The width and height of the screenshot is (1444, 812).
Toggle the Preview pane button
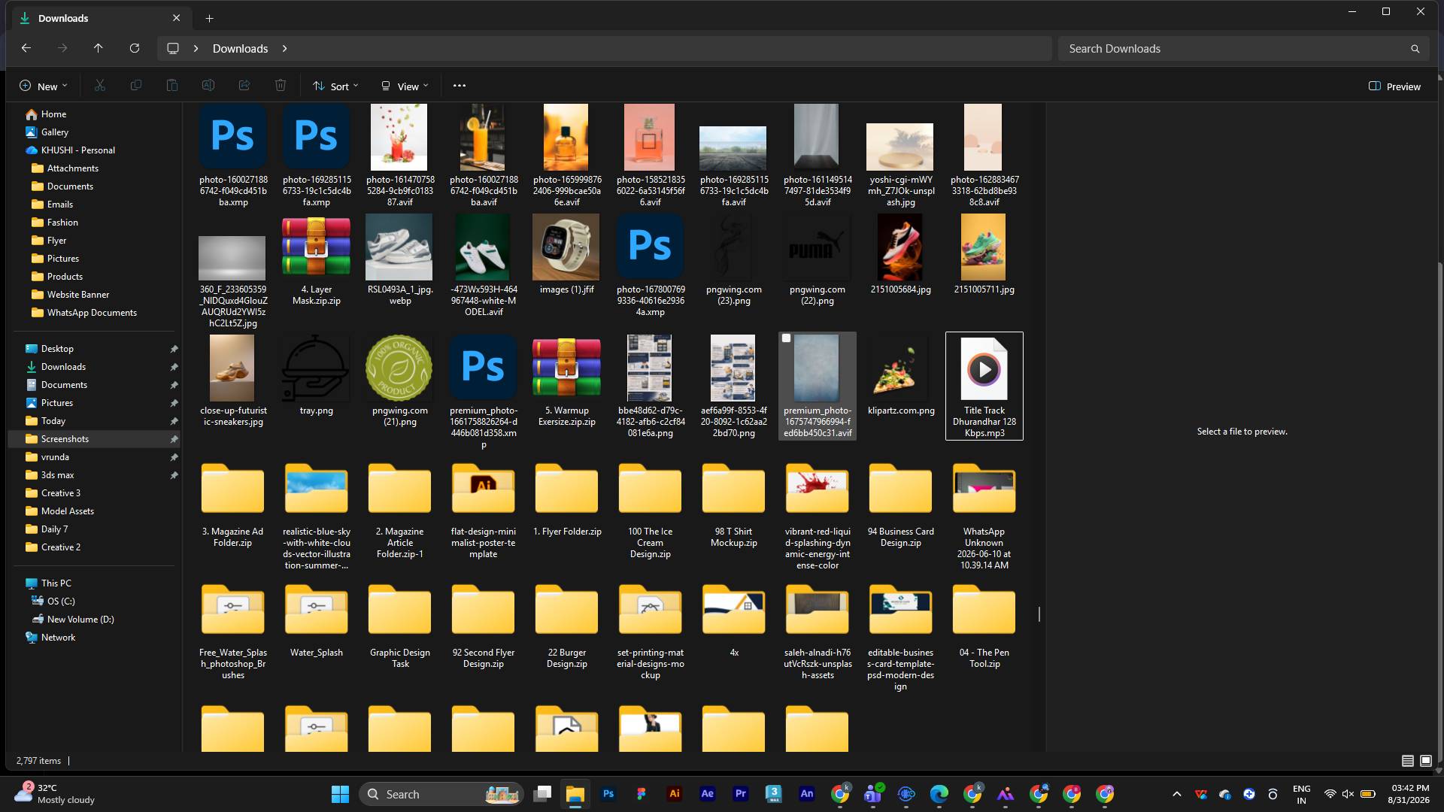(x=1395, y=86)
